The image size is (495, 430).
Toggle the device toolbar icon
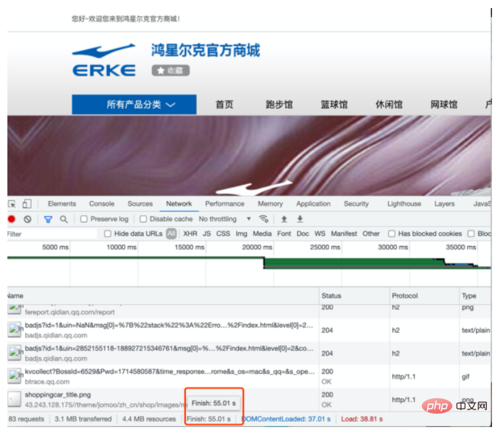point(27,204)
